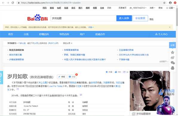Viewport: 178px width, 116px height.
Task: Click the browser address bar URL
Action: point(51,3)
